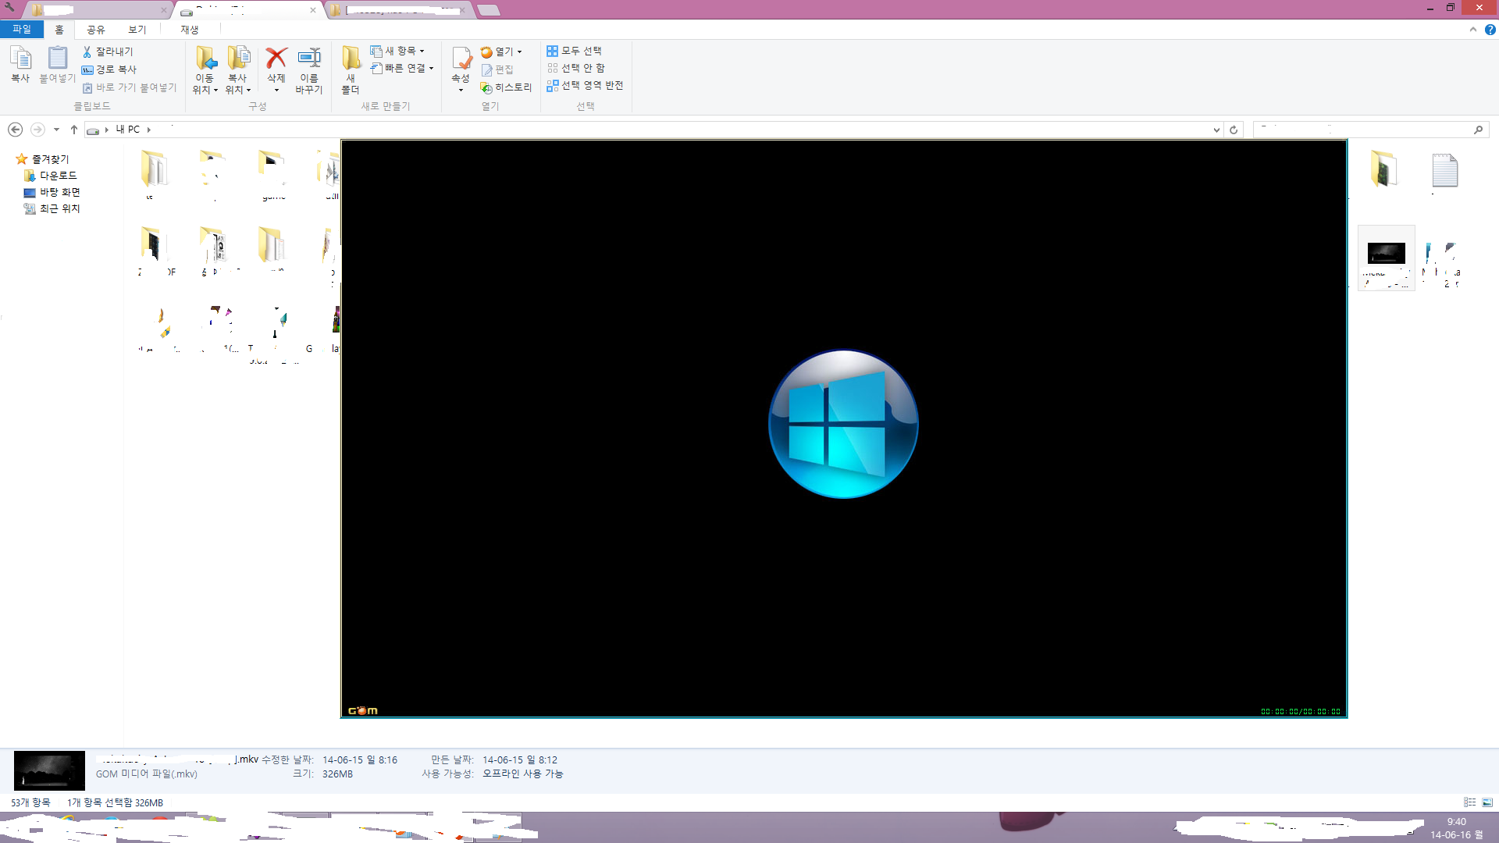Image resolution: width=1499 pixels, height=843 pixels.
Task: Click the text document file icon
Action: 1444,170
